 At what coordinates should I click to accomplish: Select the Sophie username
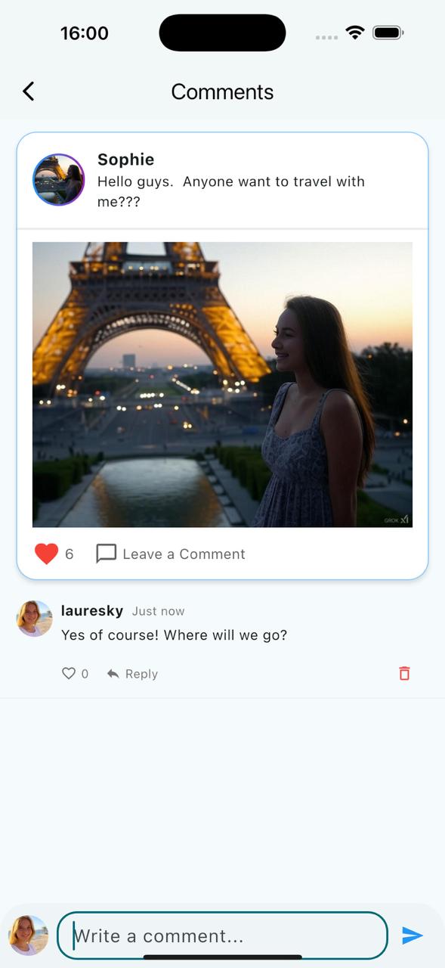click(x=125, y=160)
